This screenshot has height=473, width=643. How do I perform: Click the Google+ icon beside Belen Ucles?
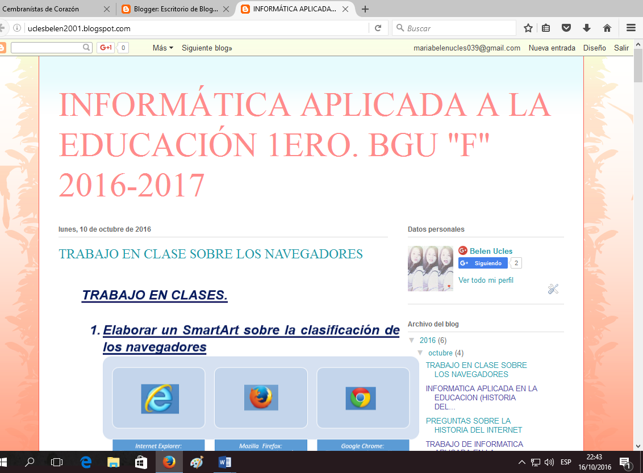[x=463, y=250]
